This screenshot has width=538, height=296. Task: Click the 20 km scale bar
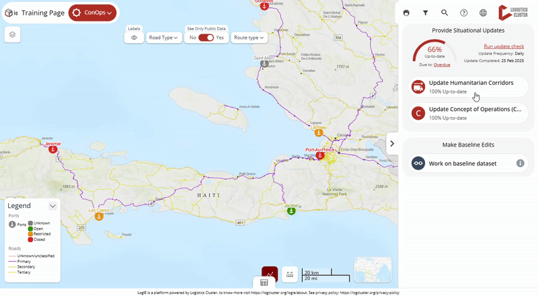[317, 272]
